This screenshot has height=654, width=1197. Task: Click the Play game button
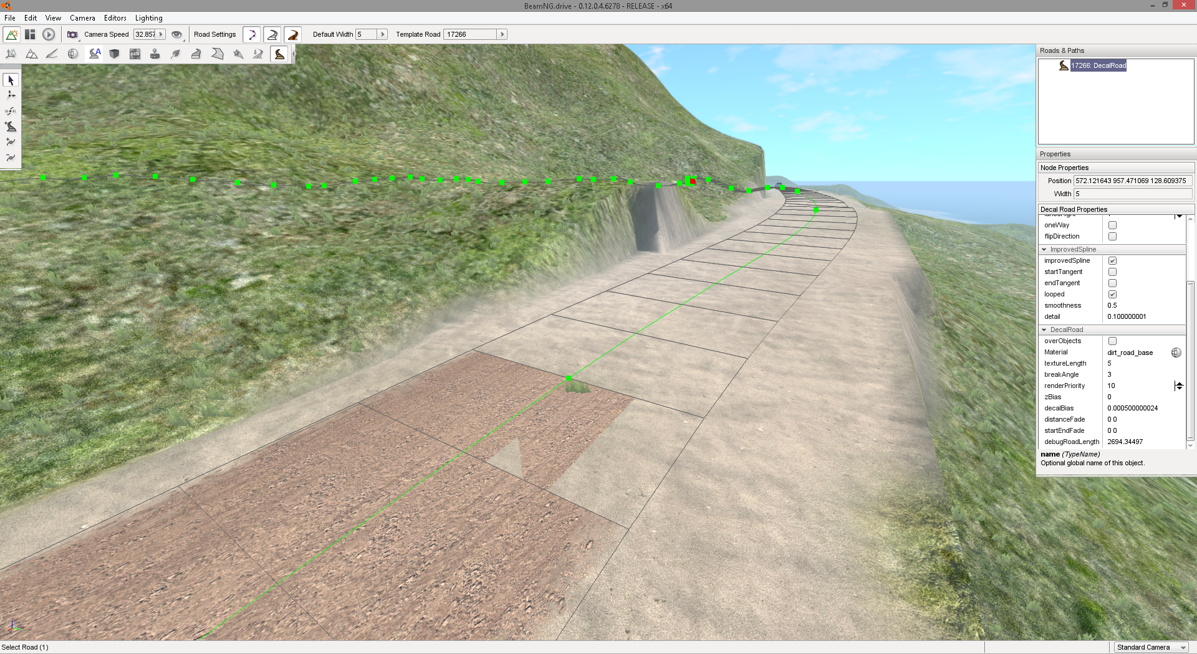pos(49,35)
